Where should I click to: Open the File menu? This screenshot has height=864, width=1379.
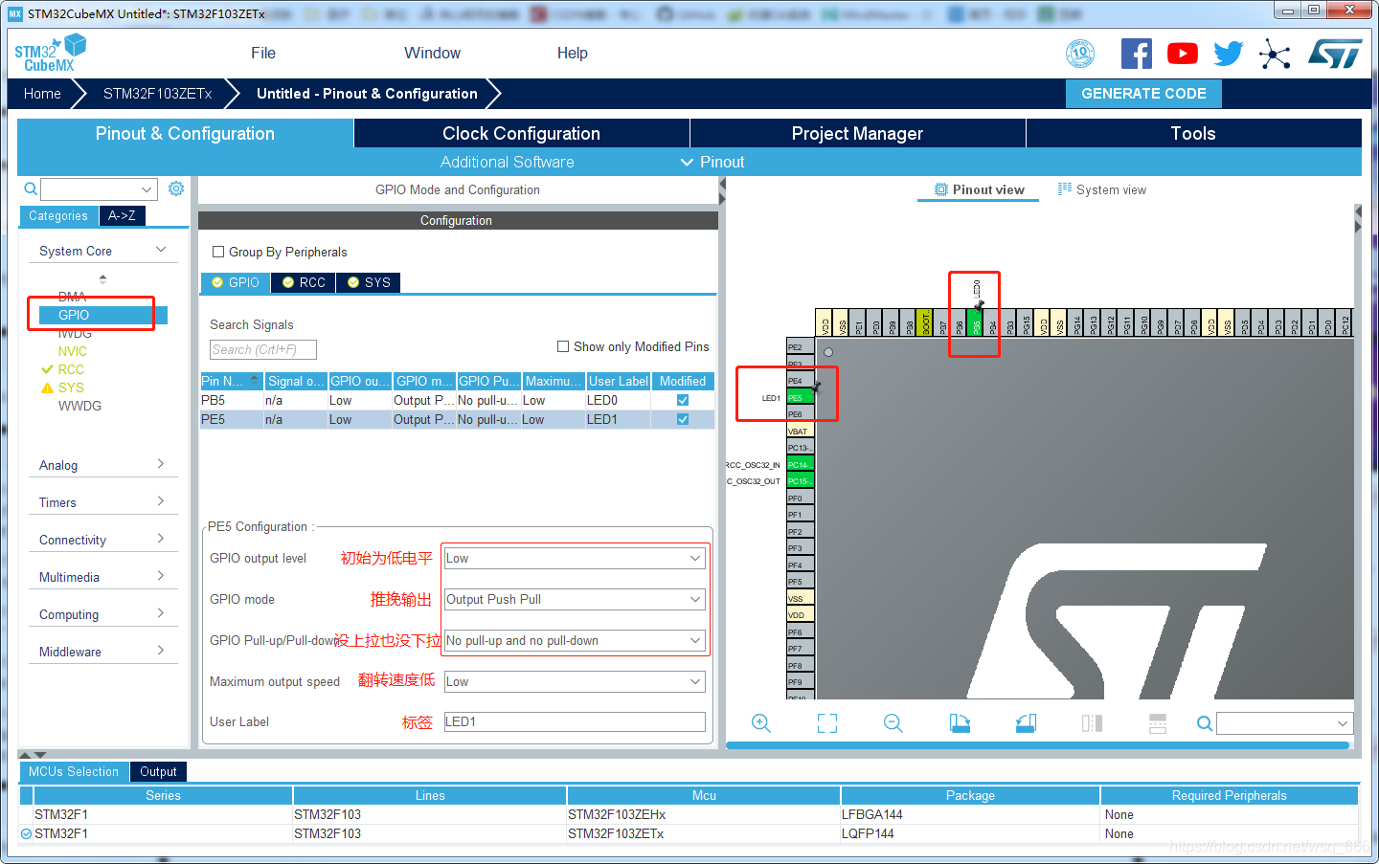point(263,53)
